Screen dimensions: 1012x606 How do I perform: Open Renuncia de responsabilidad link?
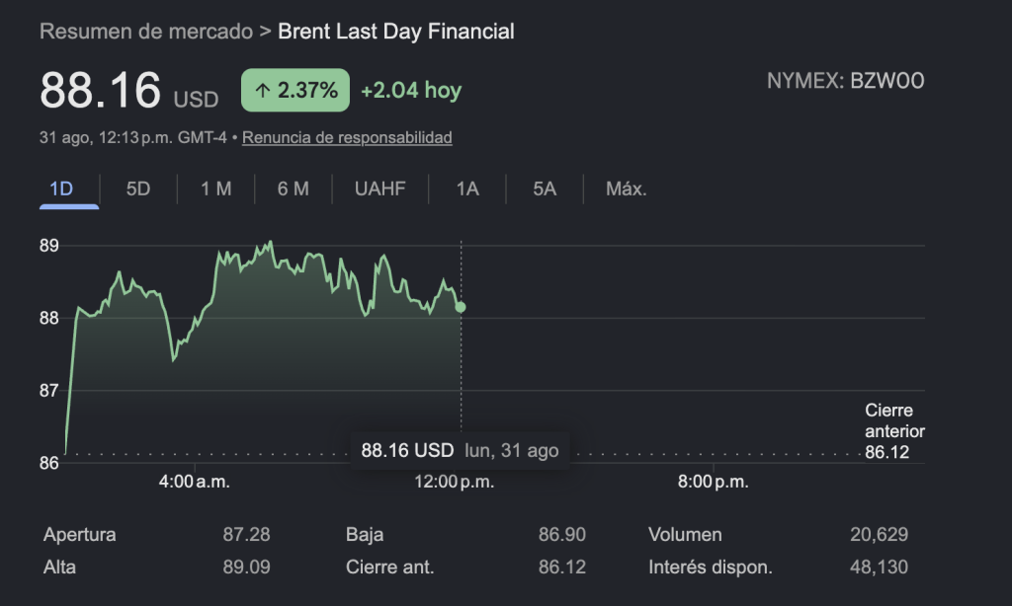347,137
